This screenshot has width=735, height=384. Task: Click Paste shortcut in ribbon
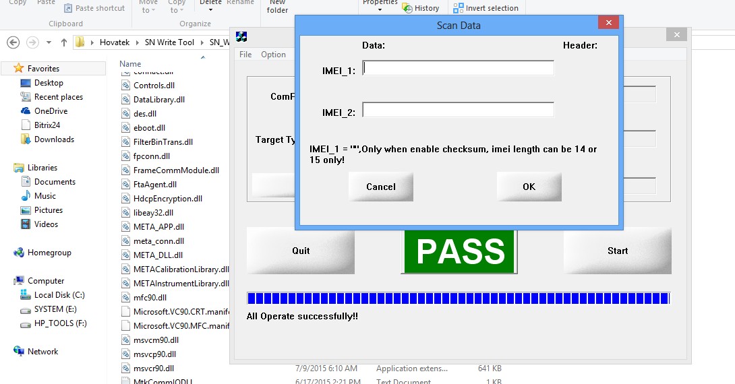coord(94,8)
